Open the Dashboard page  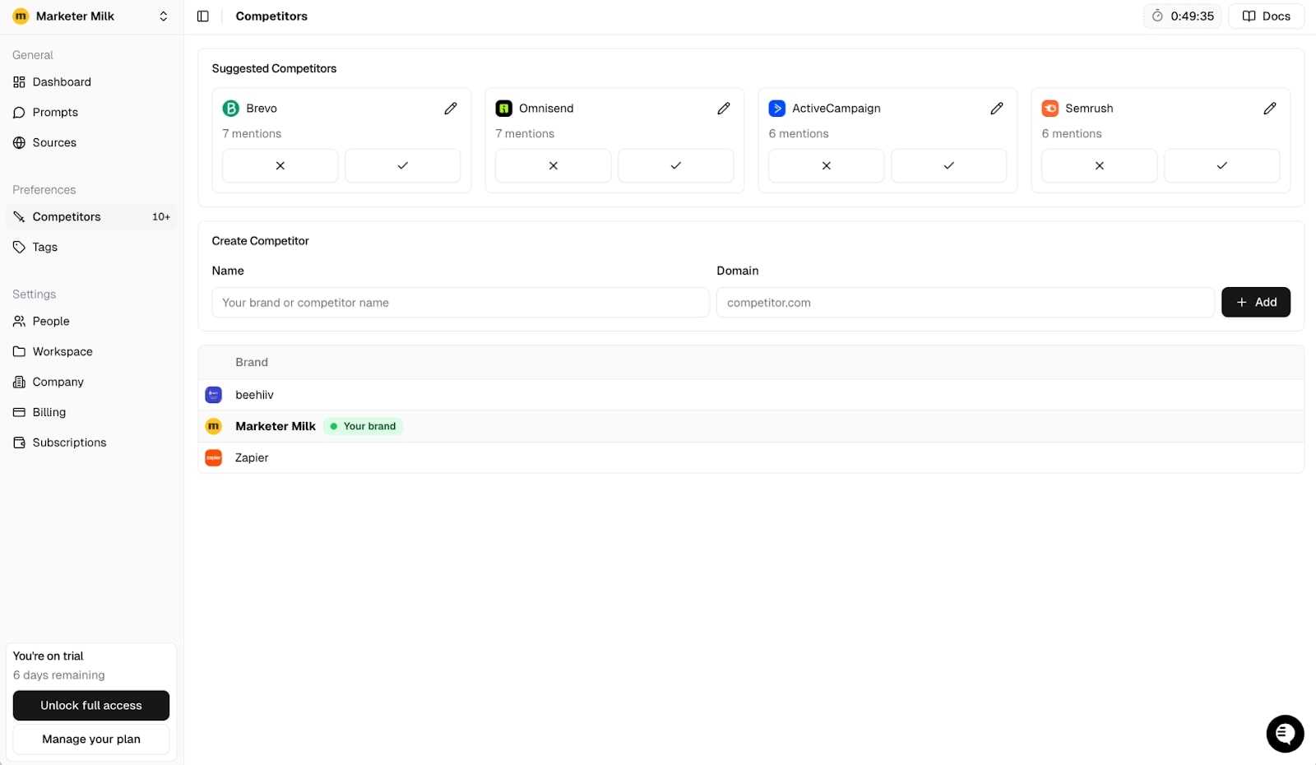click(91, 82)
